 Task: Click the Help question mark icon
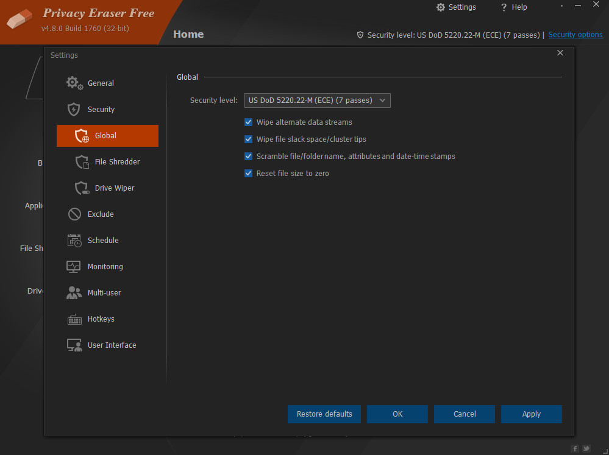[504, 7]
